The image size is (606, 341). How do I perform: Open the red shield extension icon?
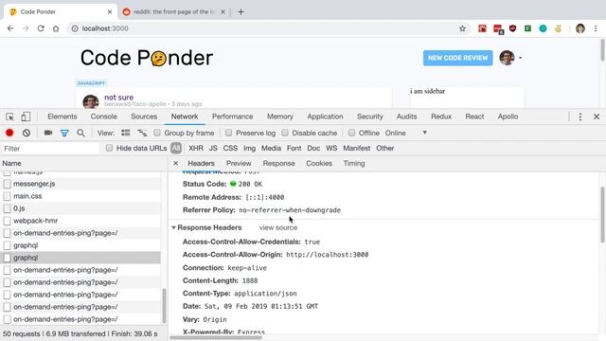[x=512, y=28]
